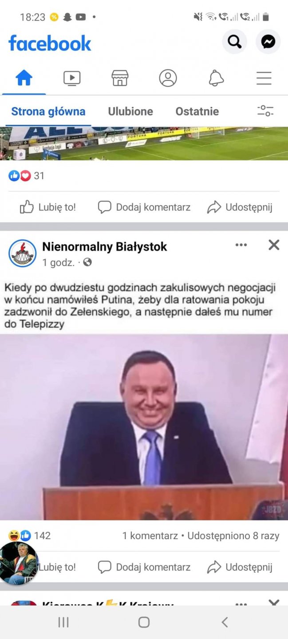This screenshot has height=639, width=288.
Task: Select the Strona główna tab
Action: [x=48, y=111]
